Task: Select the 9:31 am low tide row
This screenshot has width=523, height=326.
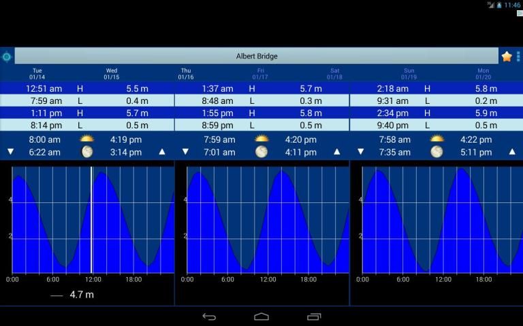Action: coord(436,101)
